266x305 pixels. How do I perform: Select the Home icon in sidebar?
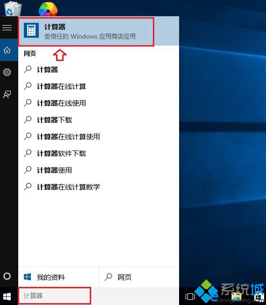(x=7, y=50)
